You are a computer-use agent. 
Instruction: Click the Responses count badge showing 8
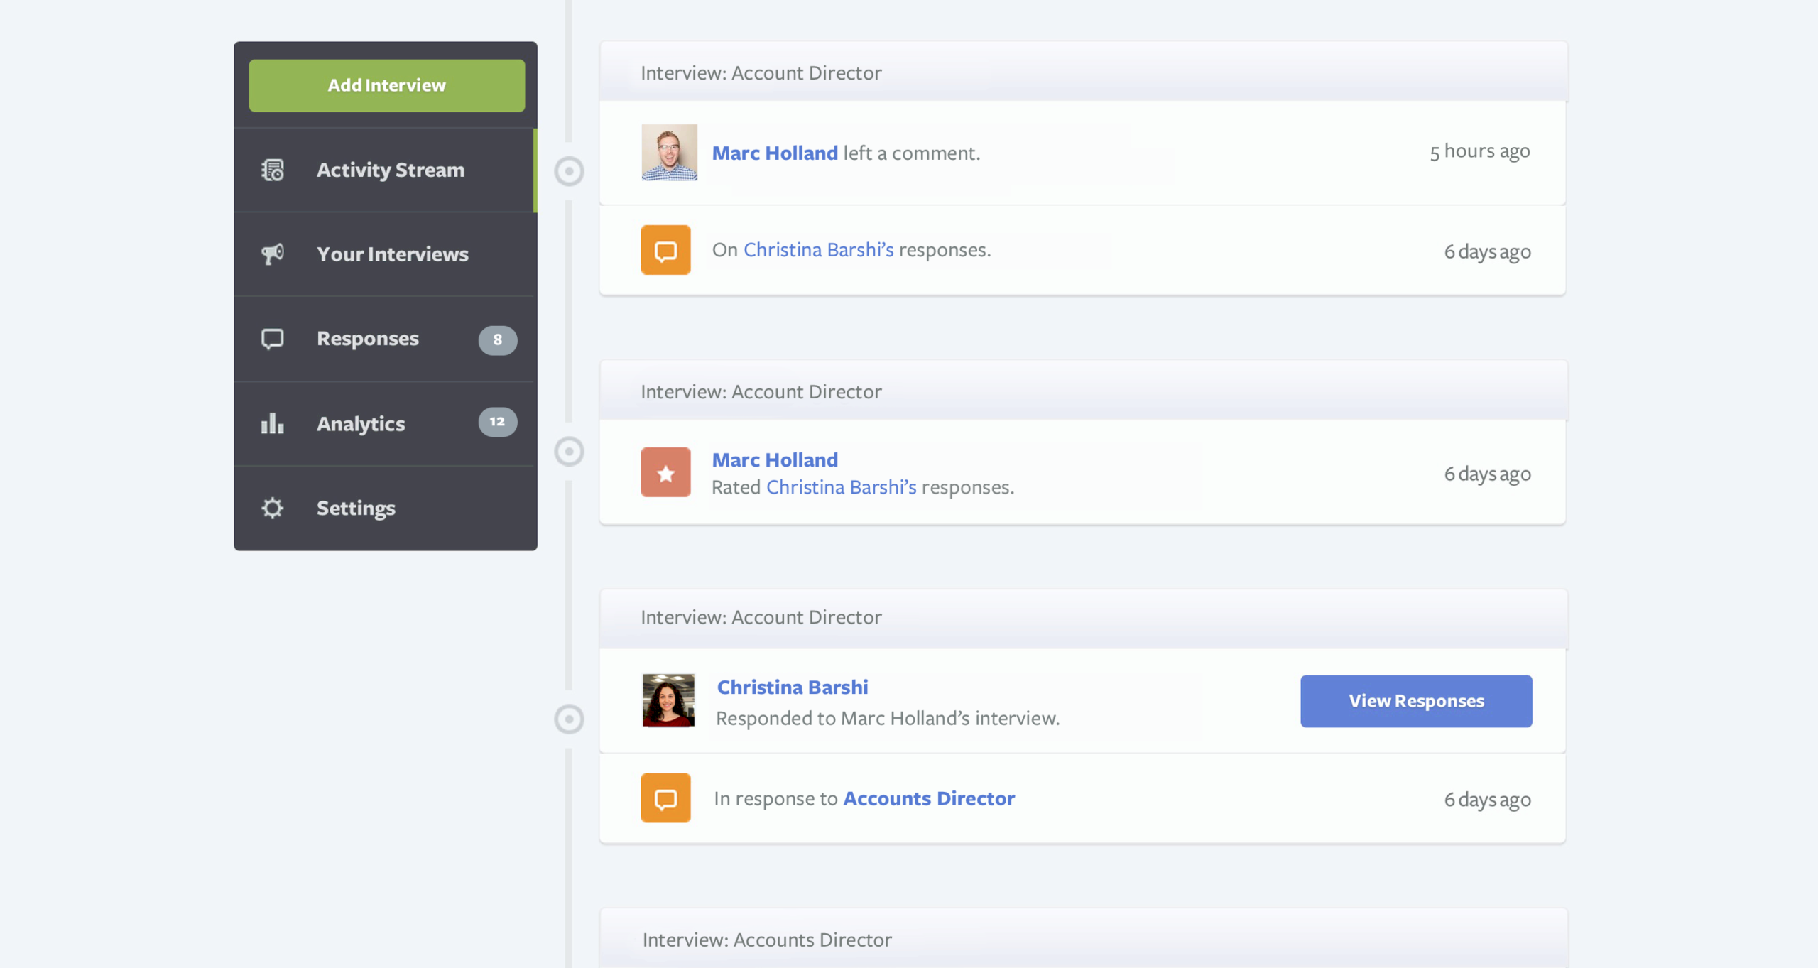point(497,340)
